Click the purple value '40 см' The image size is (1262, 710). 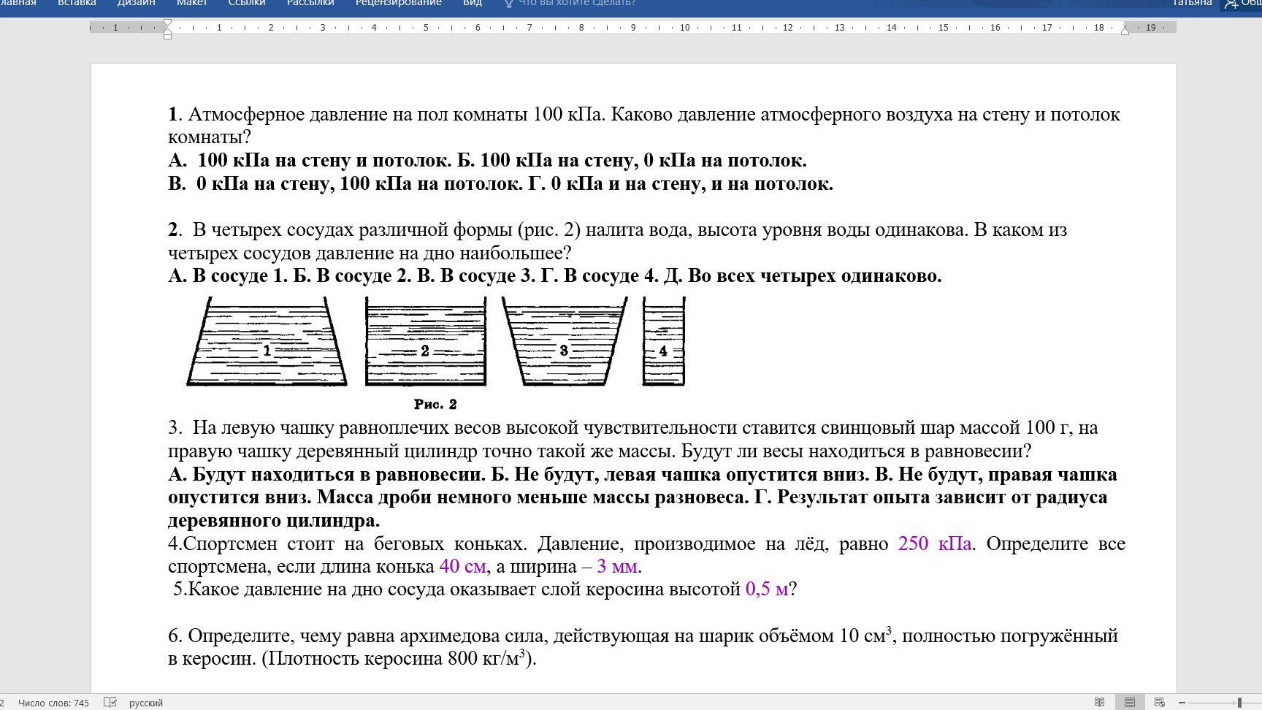462,567
